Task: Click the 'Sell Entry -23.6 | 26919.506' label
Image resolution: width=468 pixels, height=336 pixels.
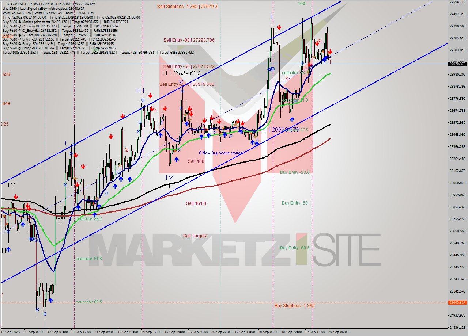Action: tap(187, 84)
